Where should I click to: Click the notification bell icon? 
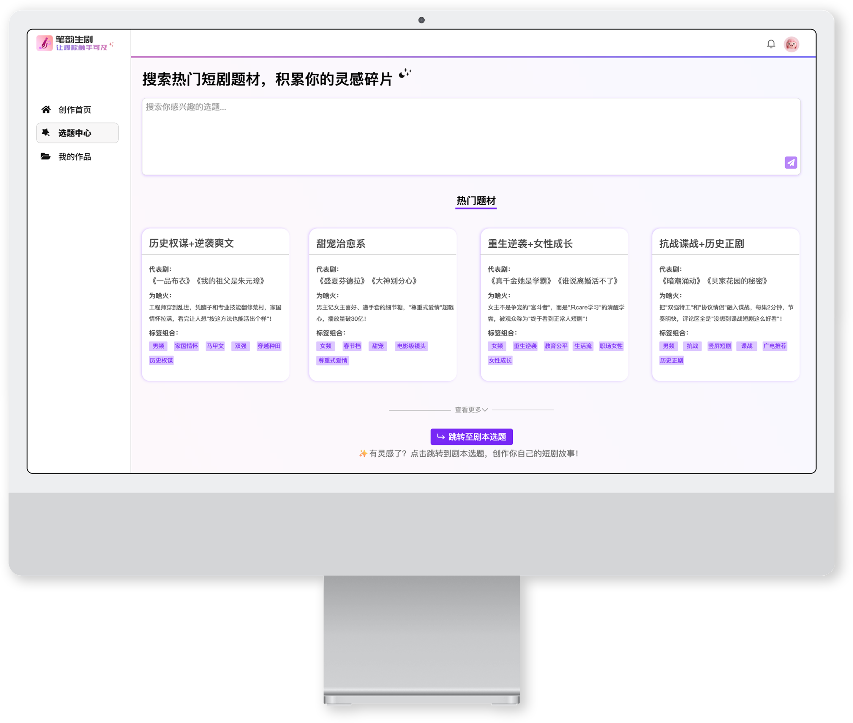coord(771,44)
